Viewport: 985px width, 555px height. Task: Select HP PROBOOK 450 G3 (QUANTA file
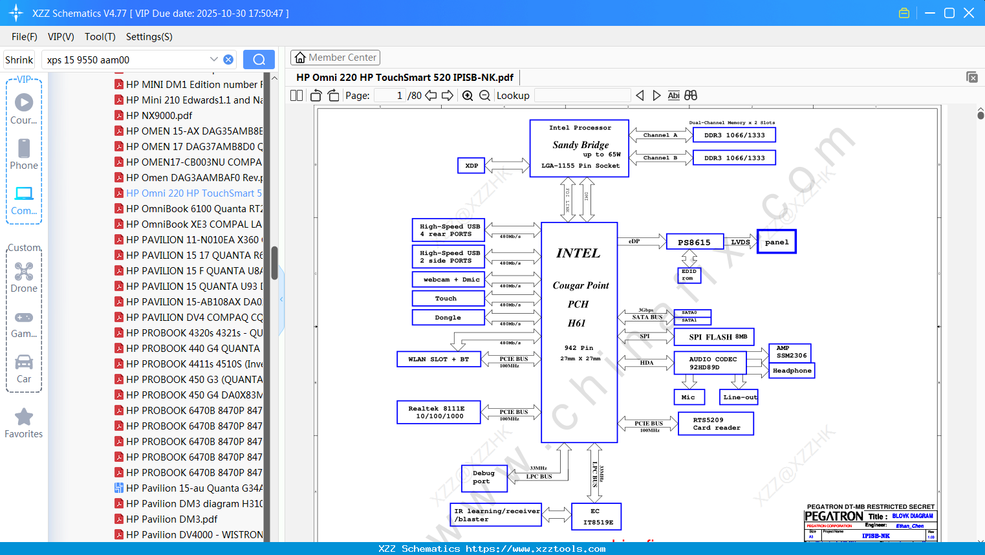pyautogui.click(x=189, y=380)
